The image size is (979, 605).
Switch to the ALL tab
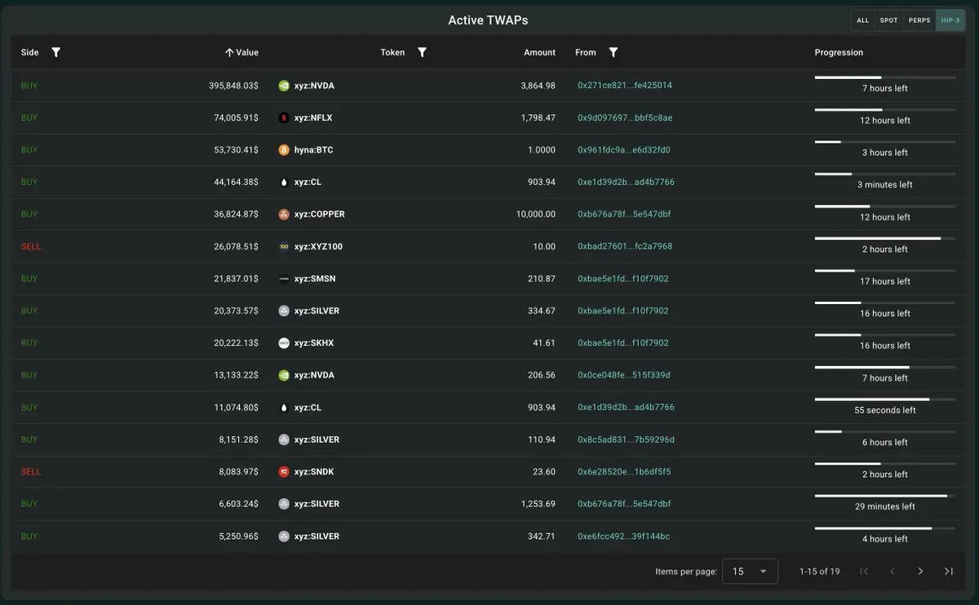863,20
